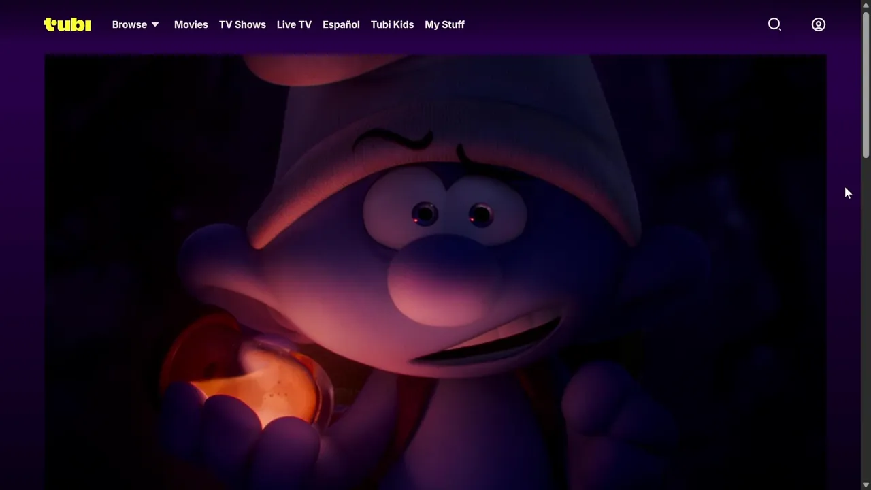
Task: Open the Español section
Action: click(x=341, y=24)
